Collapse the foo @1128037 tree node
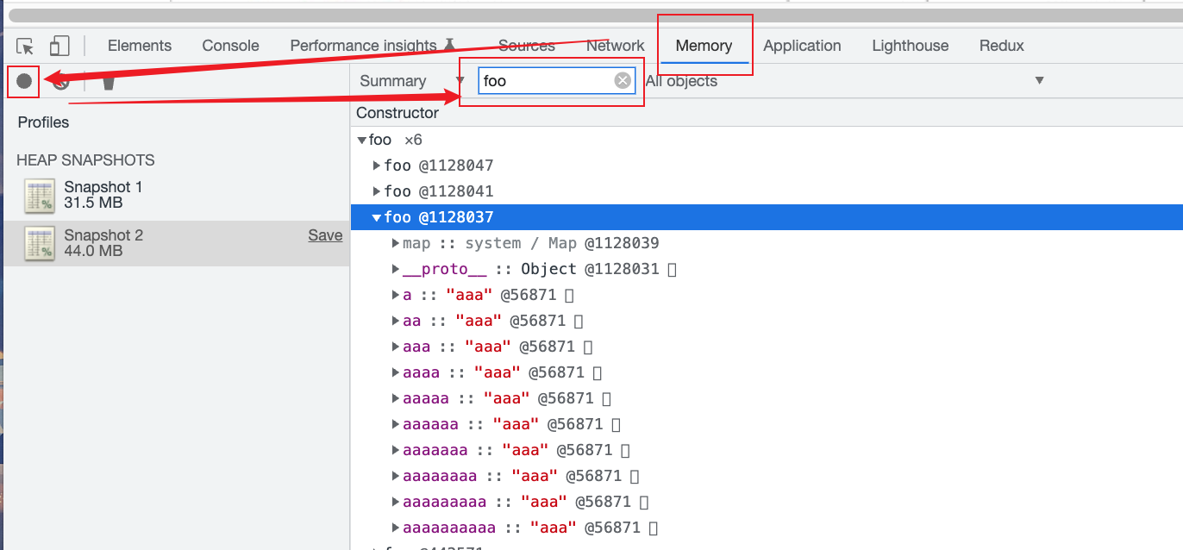The width and height of the screenshot is (1183, 550). click(x=377, y=218)
